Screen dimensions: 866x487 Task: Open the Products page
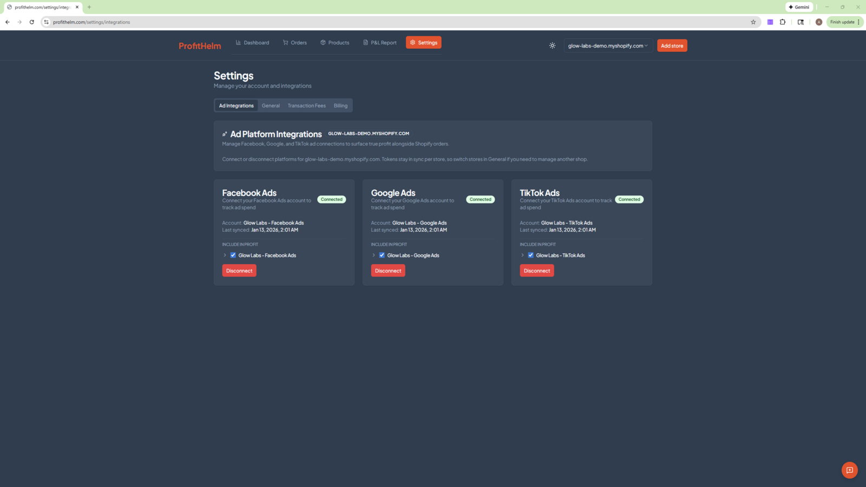click(x=334, y=43)
